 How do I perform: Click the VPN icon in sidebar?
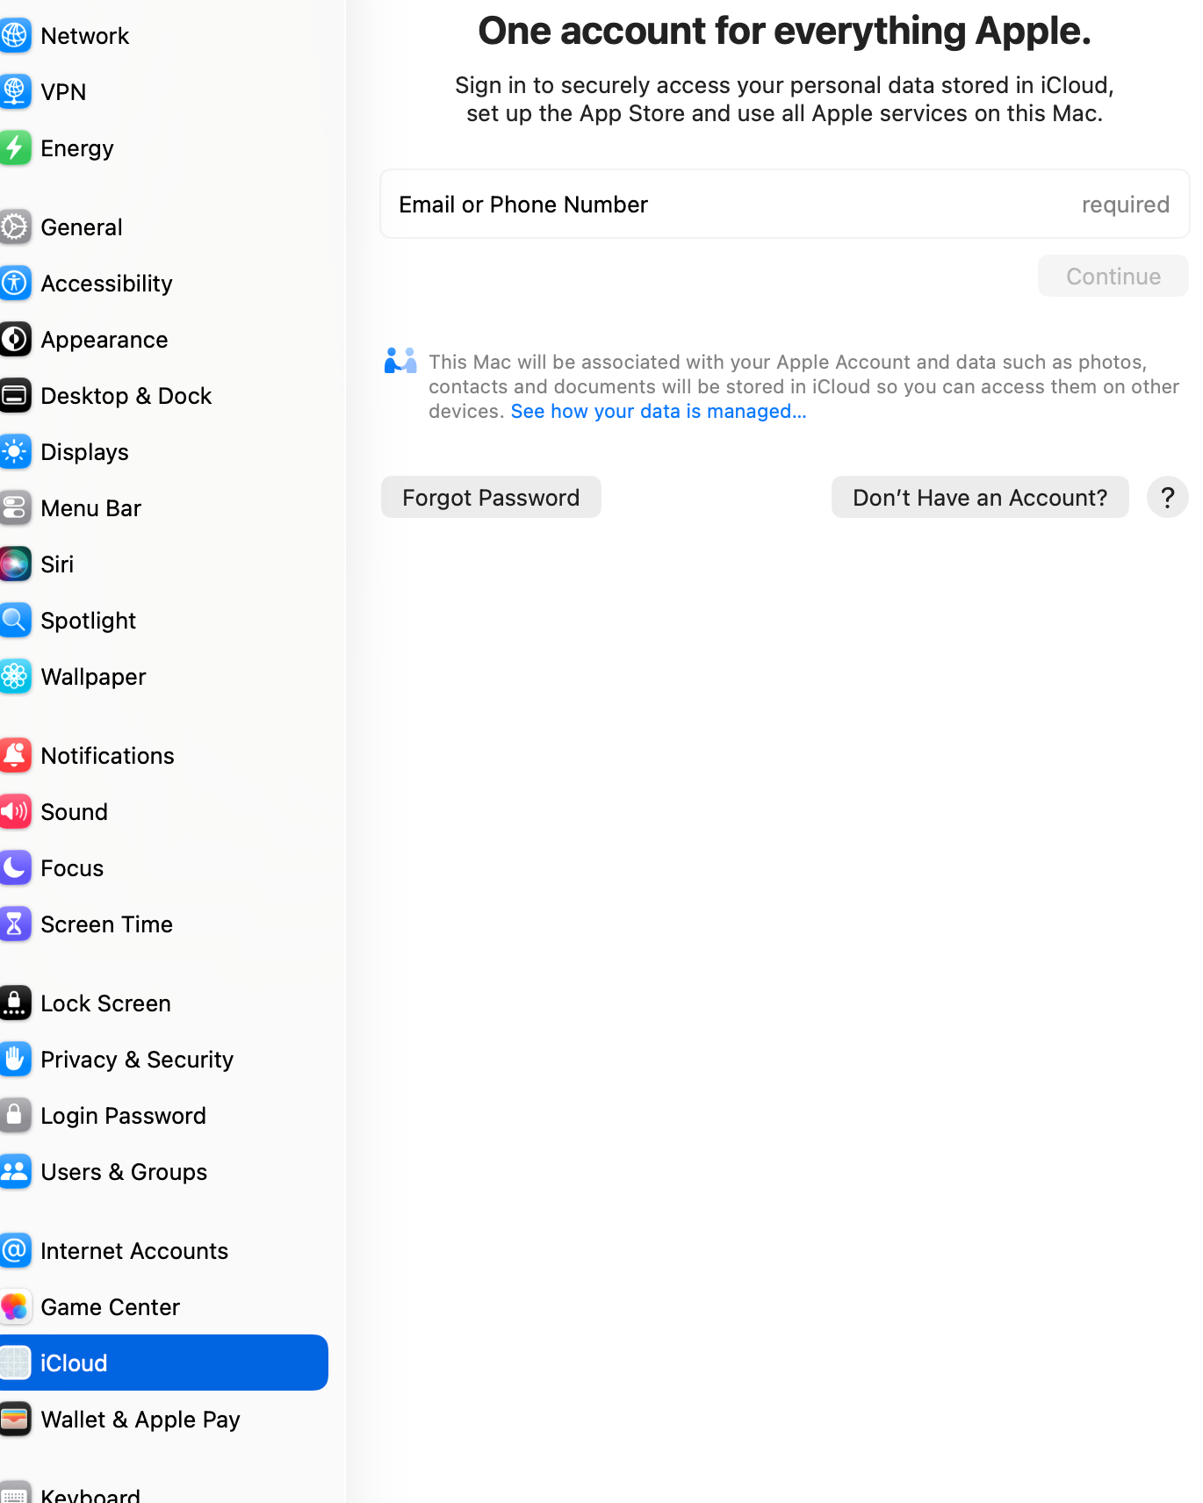[15, 91]
